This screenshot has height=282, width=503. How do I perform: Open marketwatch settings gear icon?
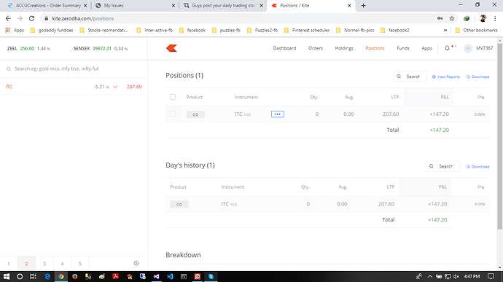click(136, 263)
